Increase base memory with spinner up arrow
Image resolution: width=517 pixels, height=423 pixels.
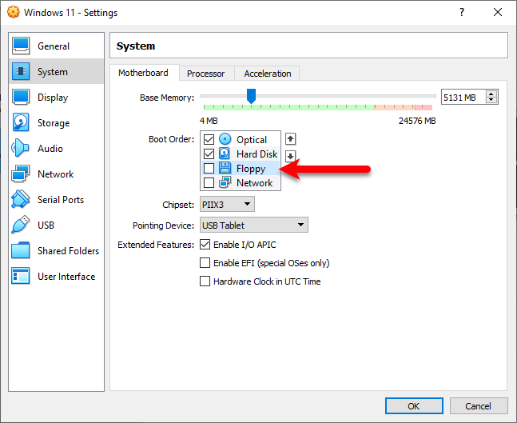491,94
